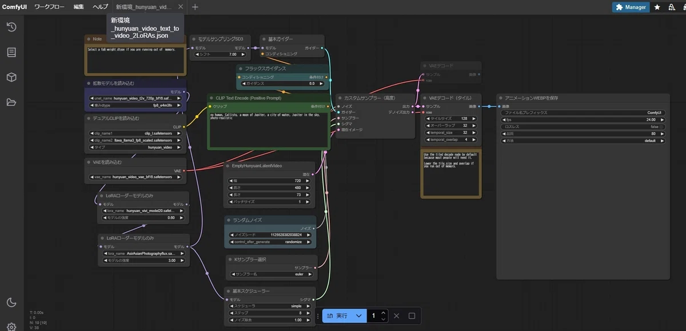Collapse the 基本スケジューラー node dot
This screenshot has width=686, height=331.
[x=228, y=291]
